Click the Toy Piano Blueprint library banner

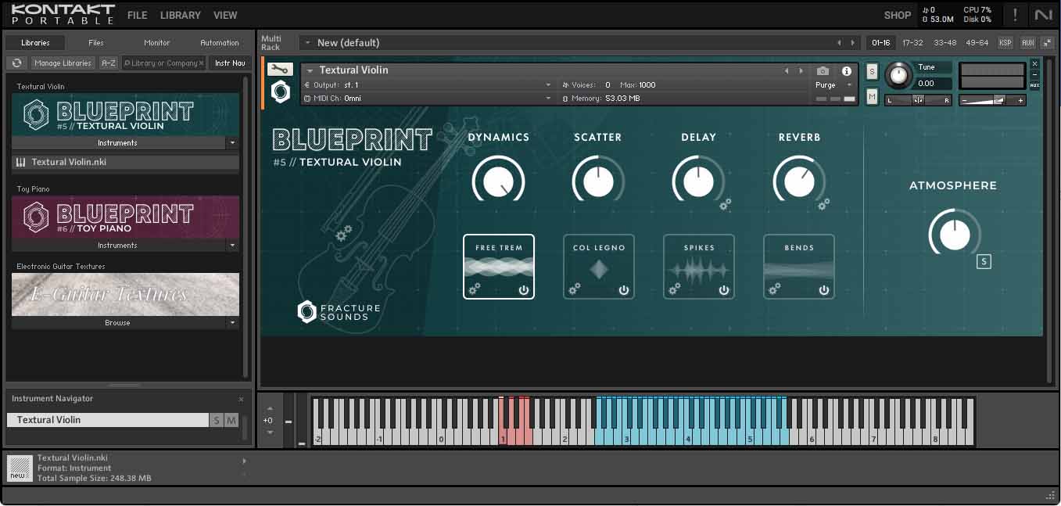click(125, 217)
